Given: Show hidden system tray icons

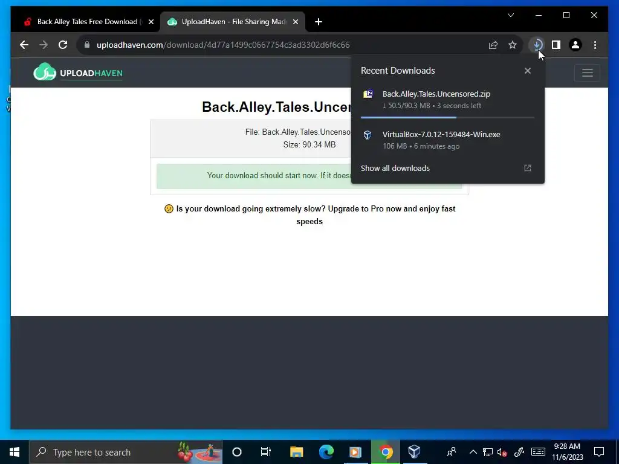Looking at the screenshot, I should coord(473,452).
